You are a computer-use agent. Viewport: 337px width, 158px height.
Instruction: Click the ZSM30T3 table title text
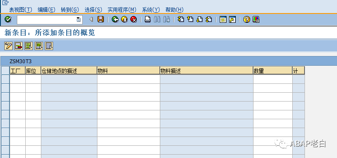(x=21, y=62)
